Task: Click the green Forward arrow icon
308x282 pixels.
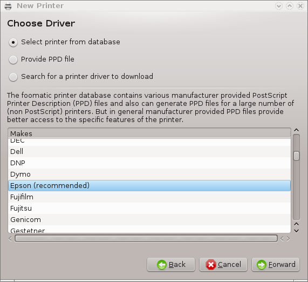Action: tap(262, 265)
